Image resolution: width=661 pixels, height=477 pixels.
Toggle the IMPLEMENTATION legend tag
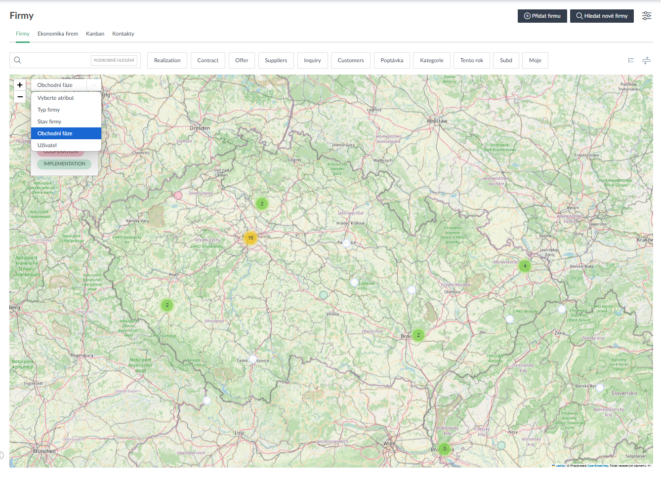(x=64, y=164)
